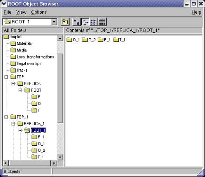Viewport: 205px width, 177px height.
Task: Collapse the ROOT_1 tree node
Action: (x=20, y=130)
